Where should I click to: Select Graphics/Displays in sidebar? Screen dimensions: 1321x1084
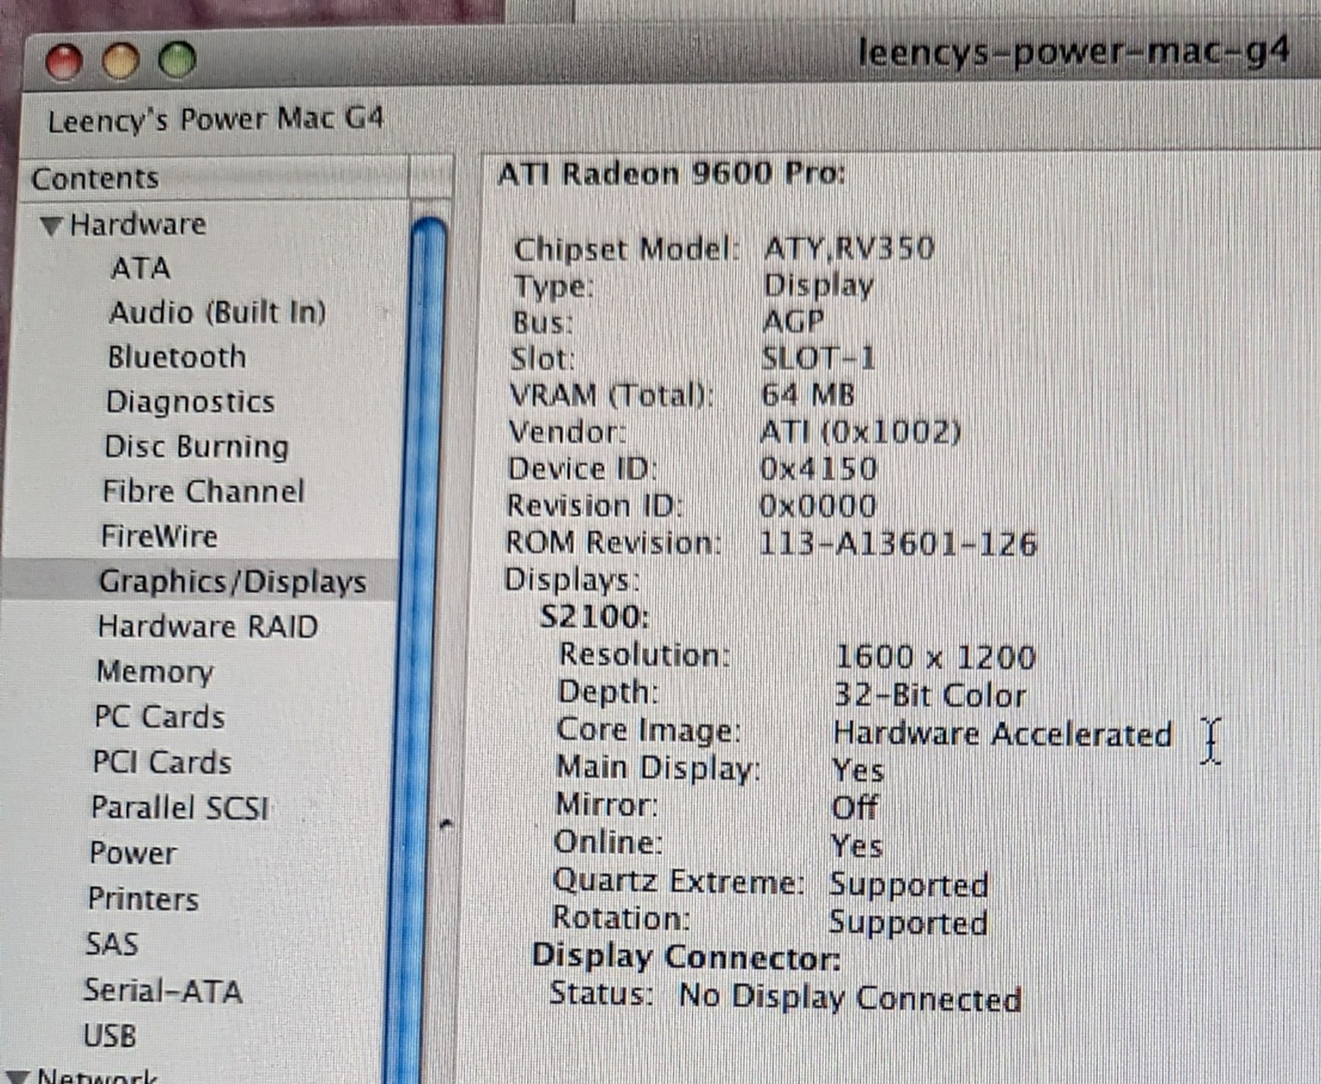tap(232, 582)
